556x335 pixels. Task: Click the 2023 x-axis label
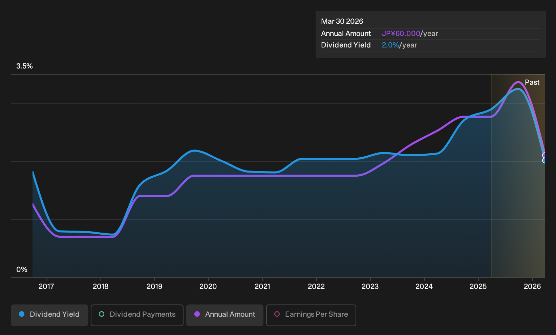point(370,287)
